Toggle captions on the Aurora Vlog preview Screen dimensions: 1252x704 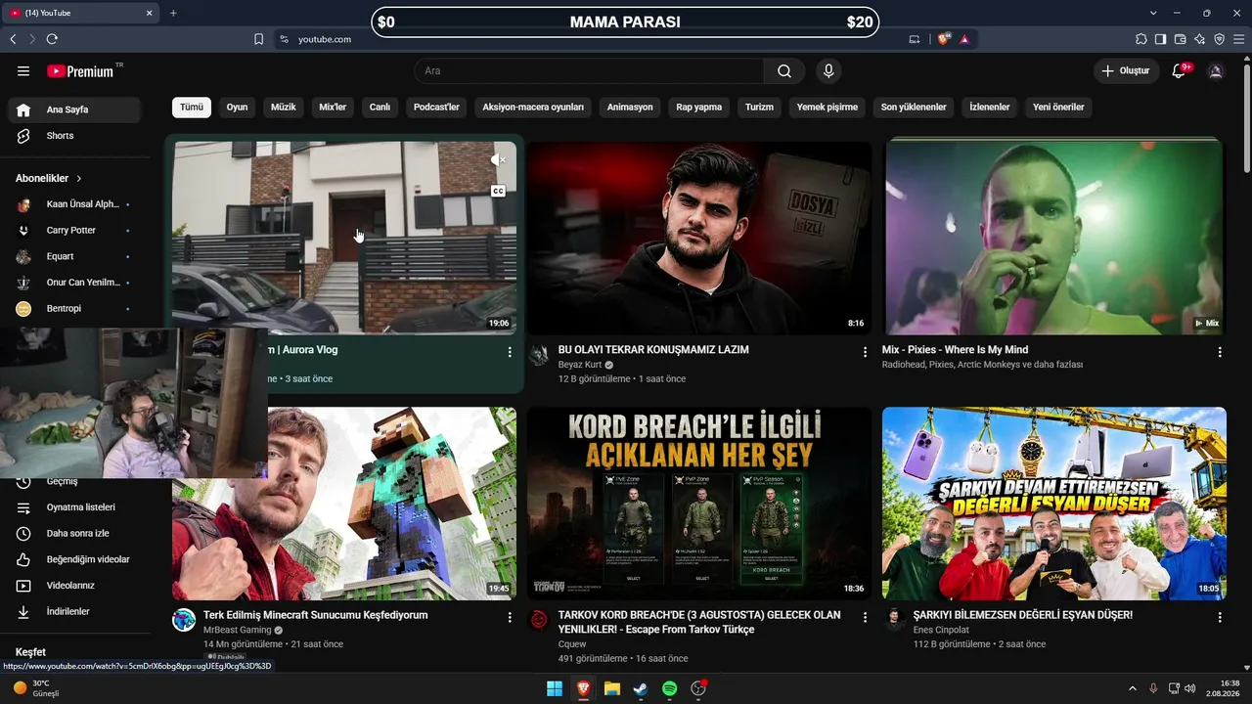(498, 192)
